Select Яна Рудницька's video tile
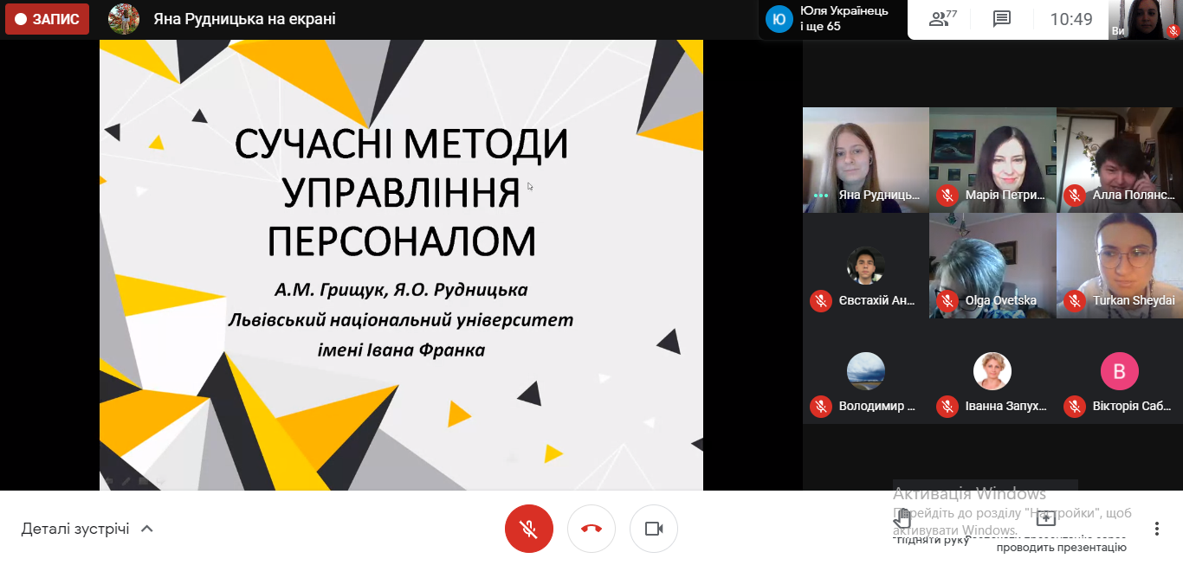Screen dimensions: 1183x565 (x=865, y=159)
